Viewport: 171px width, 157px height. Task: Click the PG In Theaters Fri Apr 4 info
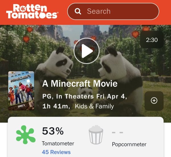pos(85,96)
